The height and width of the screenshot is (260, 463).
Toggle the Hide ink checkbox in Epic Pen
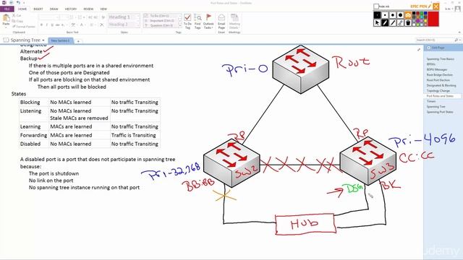376,6
